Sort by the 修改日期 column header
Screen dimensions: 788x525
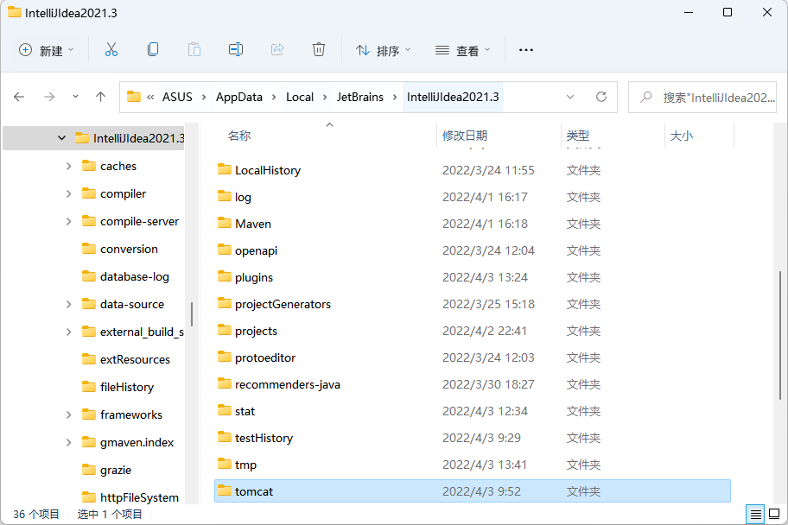pos(465,136)
